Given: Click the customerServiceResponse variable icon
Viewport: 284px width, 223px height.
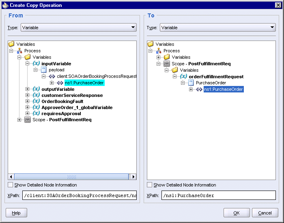Looking at the screenshot, I should pos(36,95).
